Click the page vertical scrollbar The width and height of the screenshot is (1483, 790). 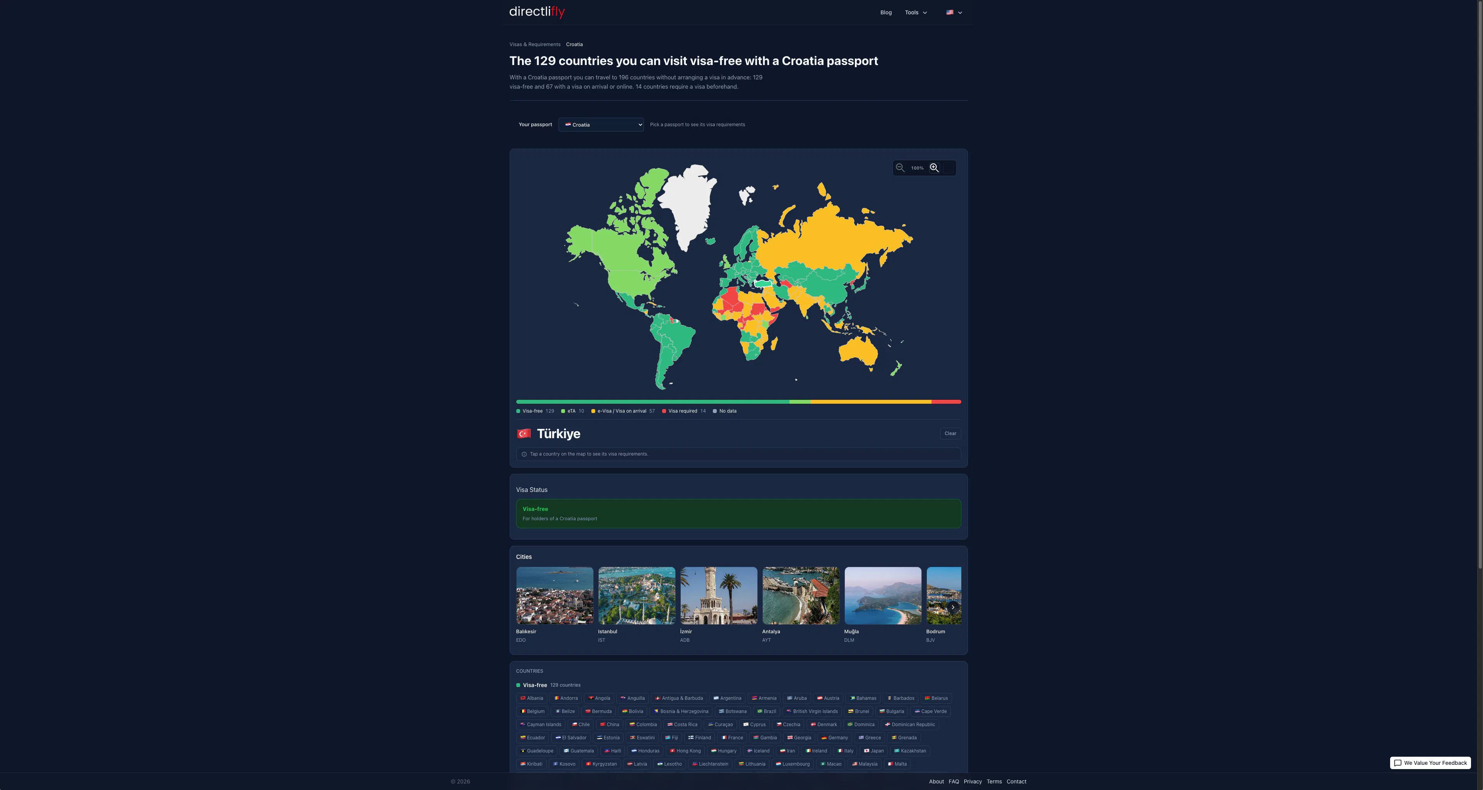(x=1480, y=284)
